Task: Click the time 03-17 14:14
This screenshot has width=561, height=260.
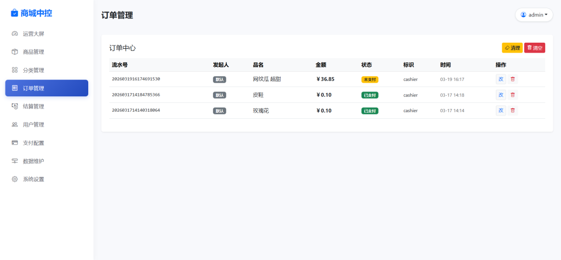Action: coord(452,111)
